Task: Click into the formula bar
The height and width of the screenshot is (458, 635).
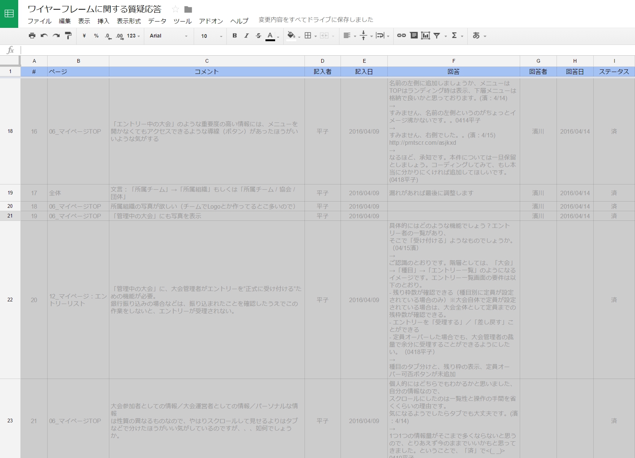Action: [327, 50]
